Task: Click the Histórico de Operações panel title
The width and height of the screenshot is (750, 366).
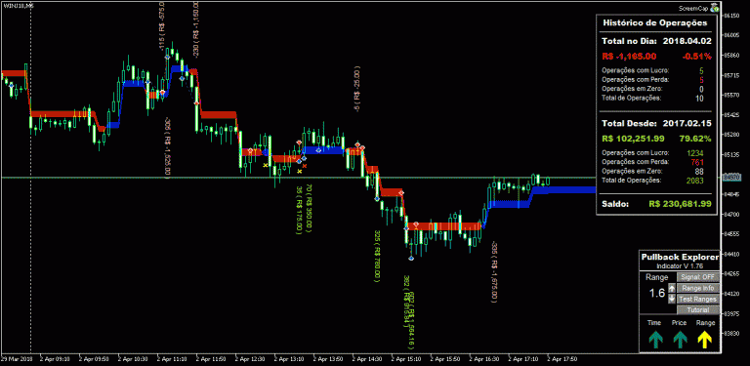Action: click(655, 22)
